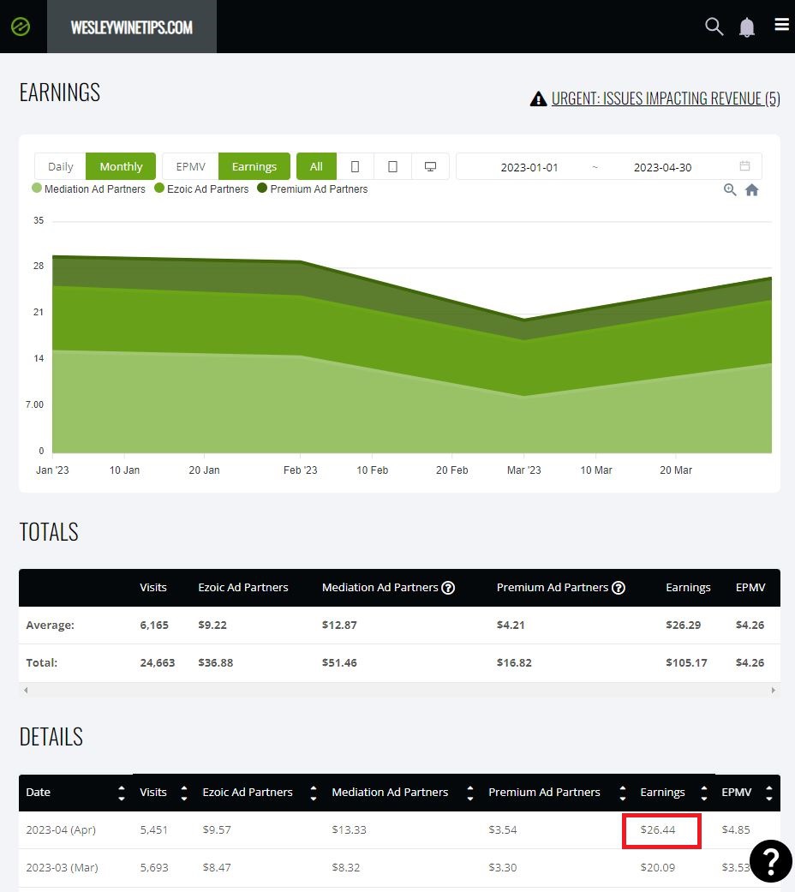The image size is (795, 892).
Task: Toggle Premium Ad Partners legend series
Action: (313, 189)
